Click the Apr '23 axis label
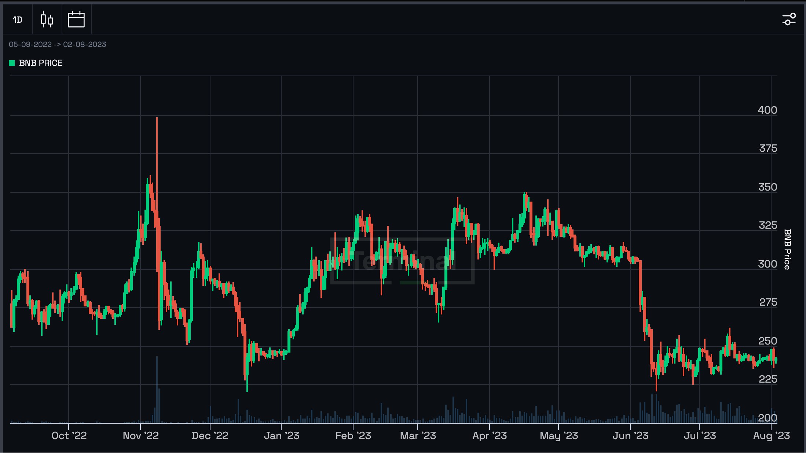The image size is (806, 453). tap(490, 435)
